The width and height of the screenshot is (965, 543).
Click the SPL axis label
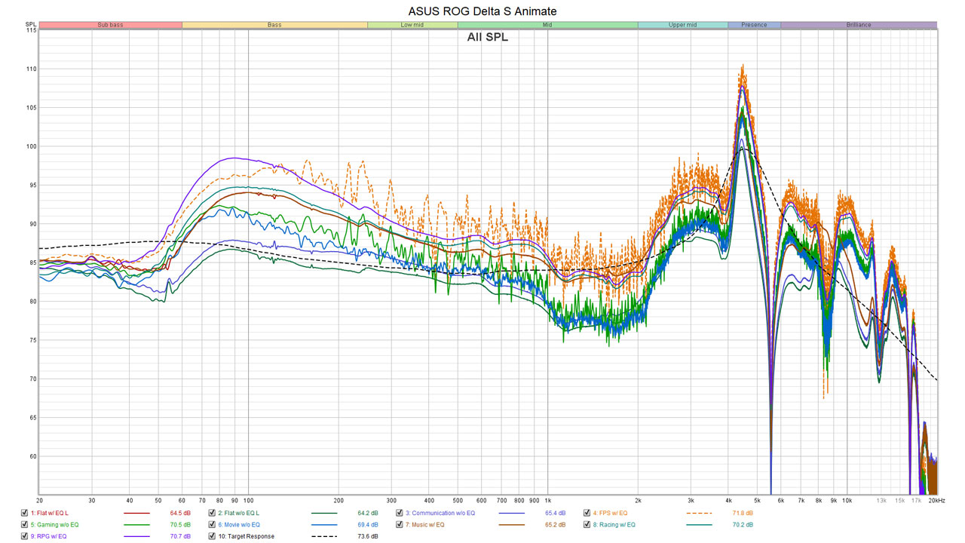click(x=31, y=25)
